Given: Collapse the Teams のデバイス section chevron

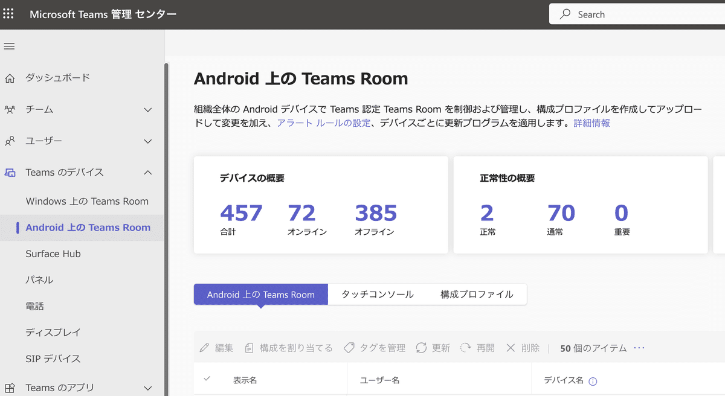Looking at the screenshot, I should (x=148, y=173).
